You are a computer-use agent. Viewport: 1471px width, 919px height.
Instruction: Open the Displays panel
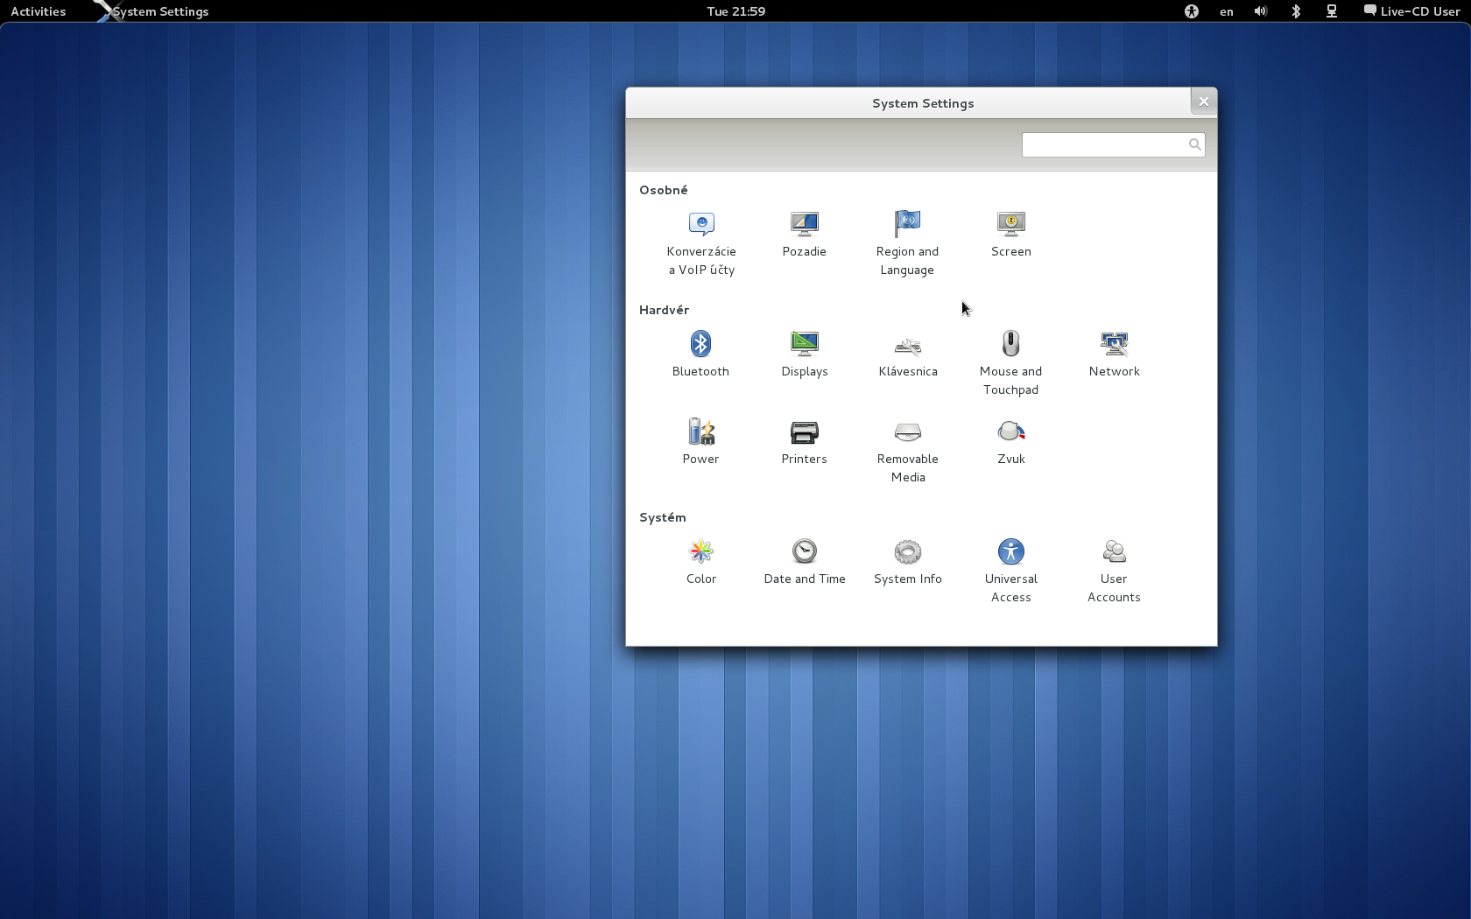[x=804, y=354]
